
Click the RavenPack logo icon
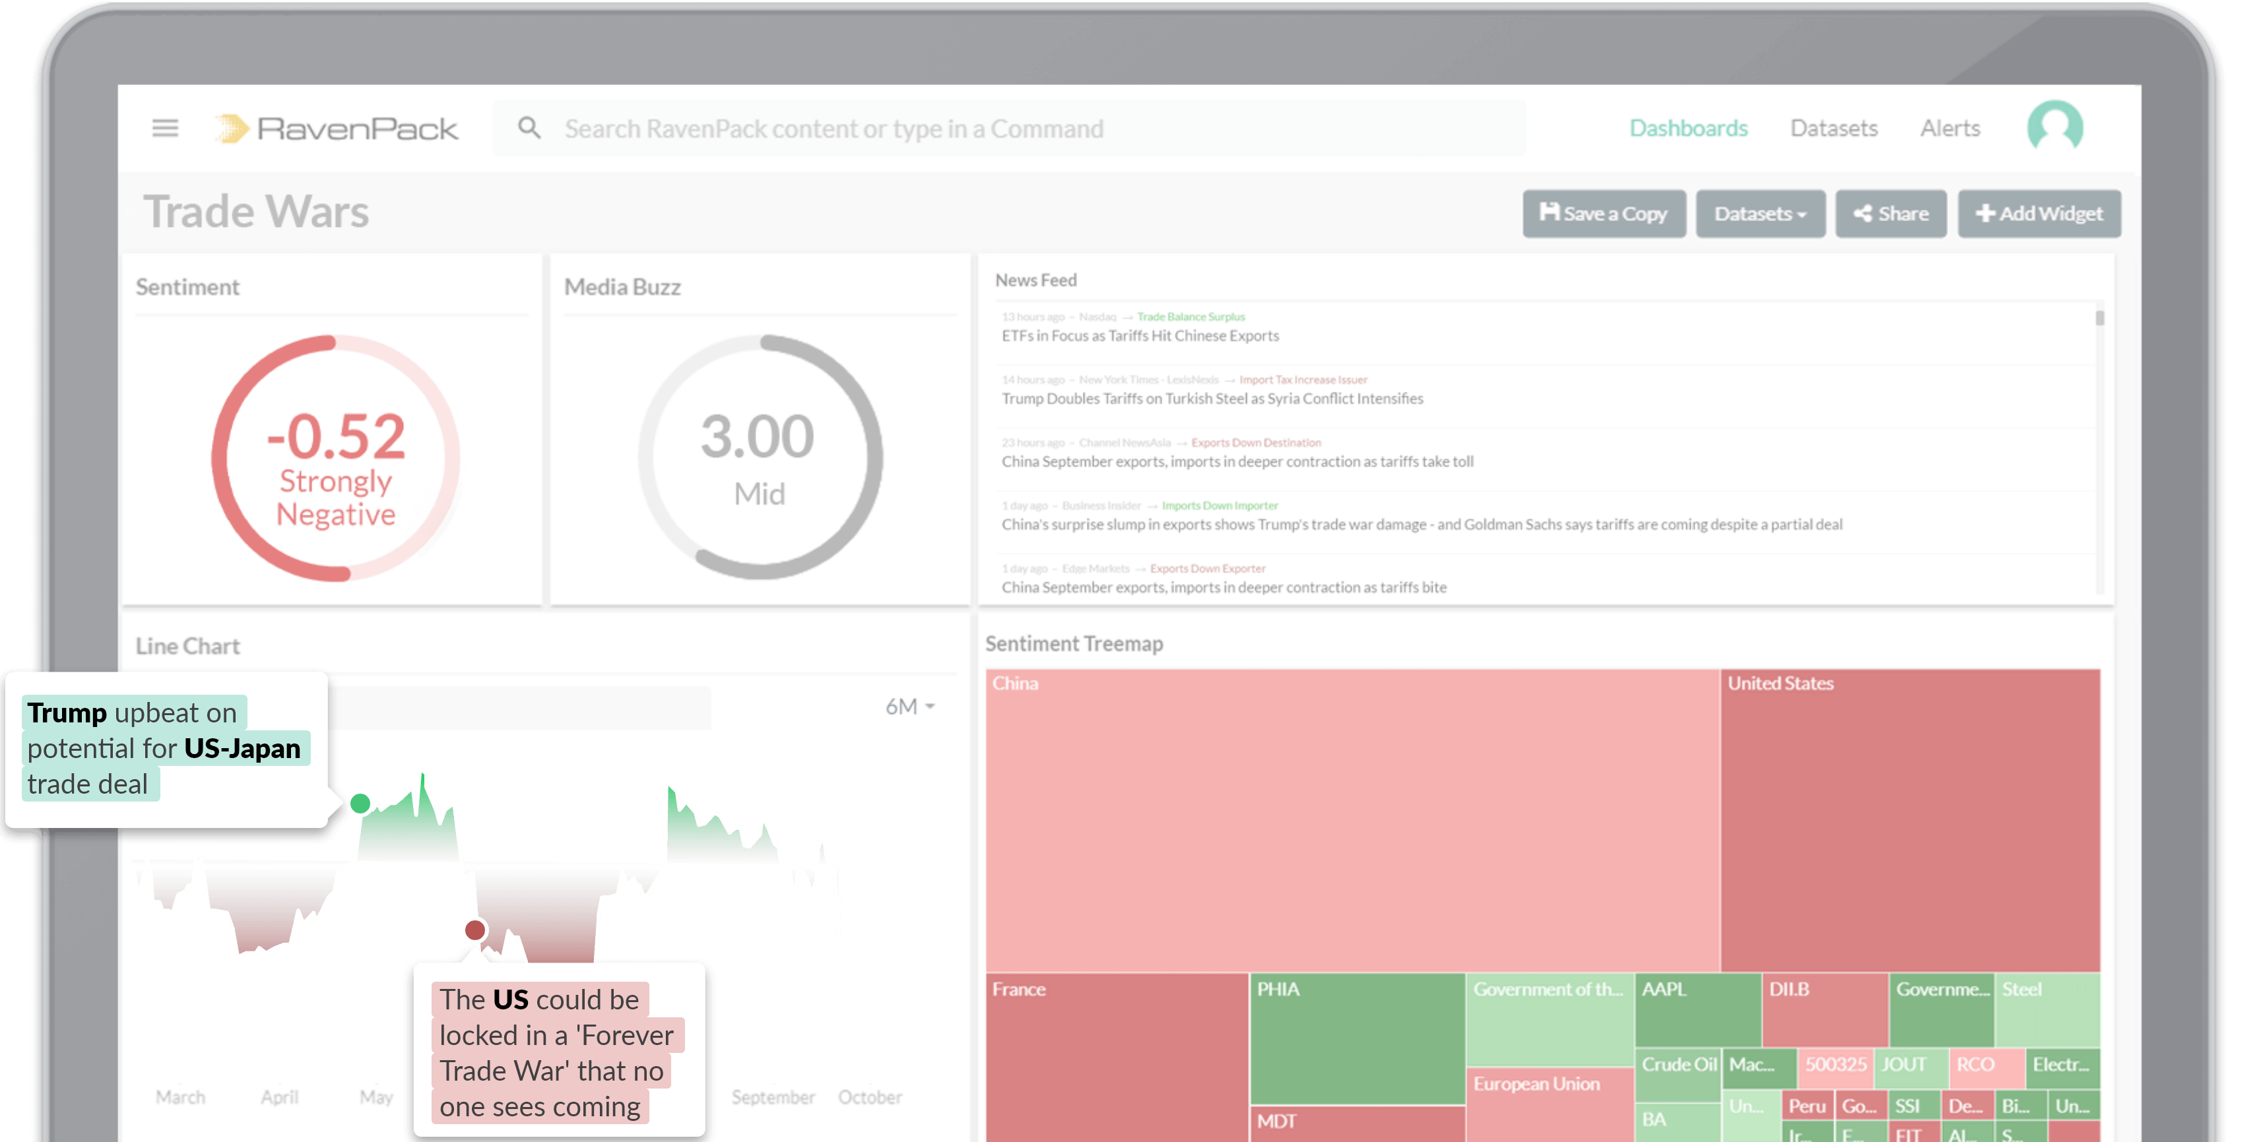coord(232,128)
